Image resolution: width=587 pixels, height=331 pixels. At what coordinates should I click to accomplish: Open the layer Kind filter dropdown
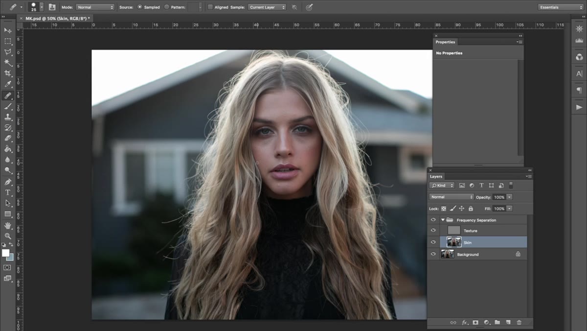tap(442, 186)
